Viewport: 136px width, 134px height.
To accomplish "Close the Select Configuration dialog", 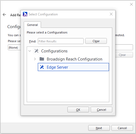I will tap(111, 14).
